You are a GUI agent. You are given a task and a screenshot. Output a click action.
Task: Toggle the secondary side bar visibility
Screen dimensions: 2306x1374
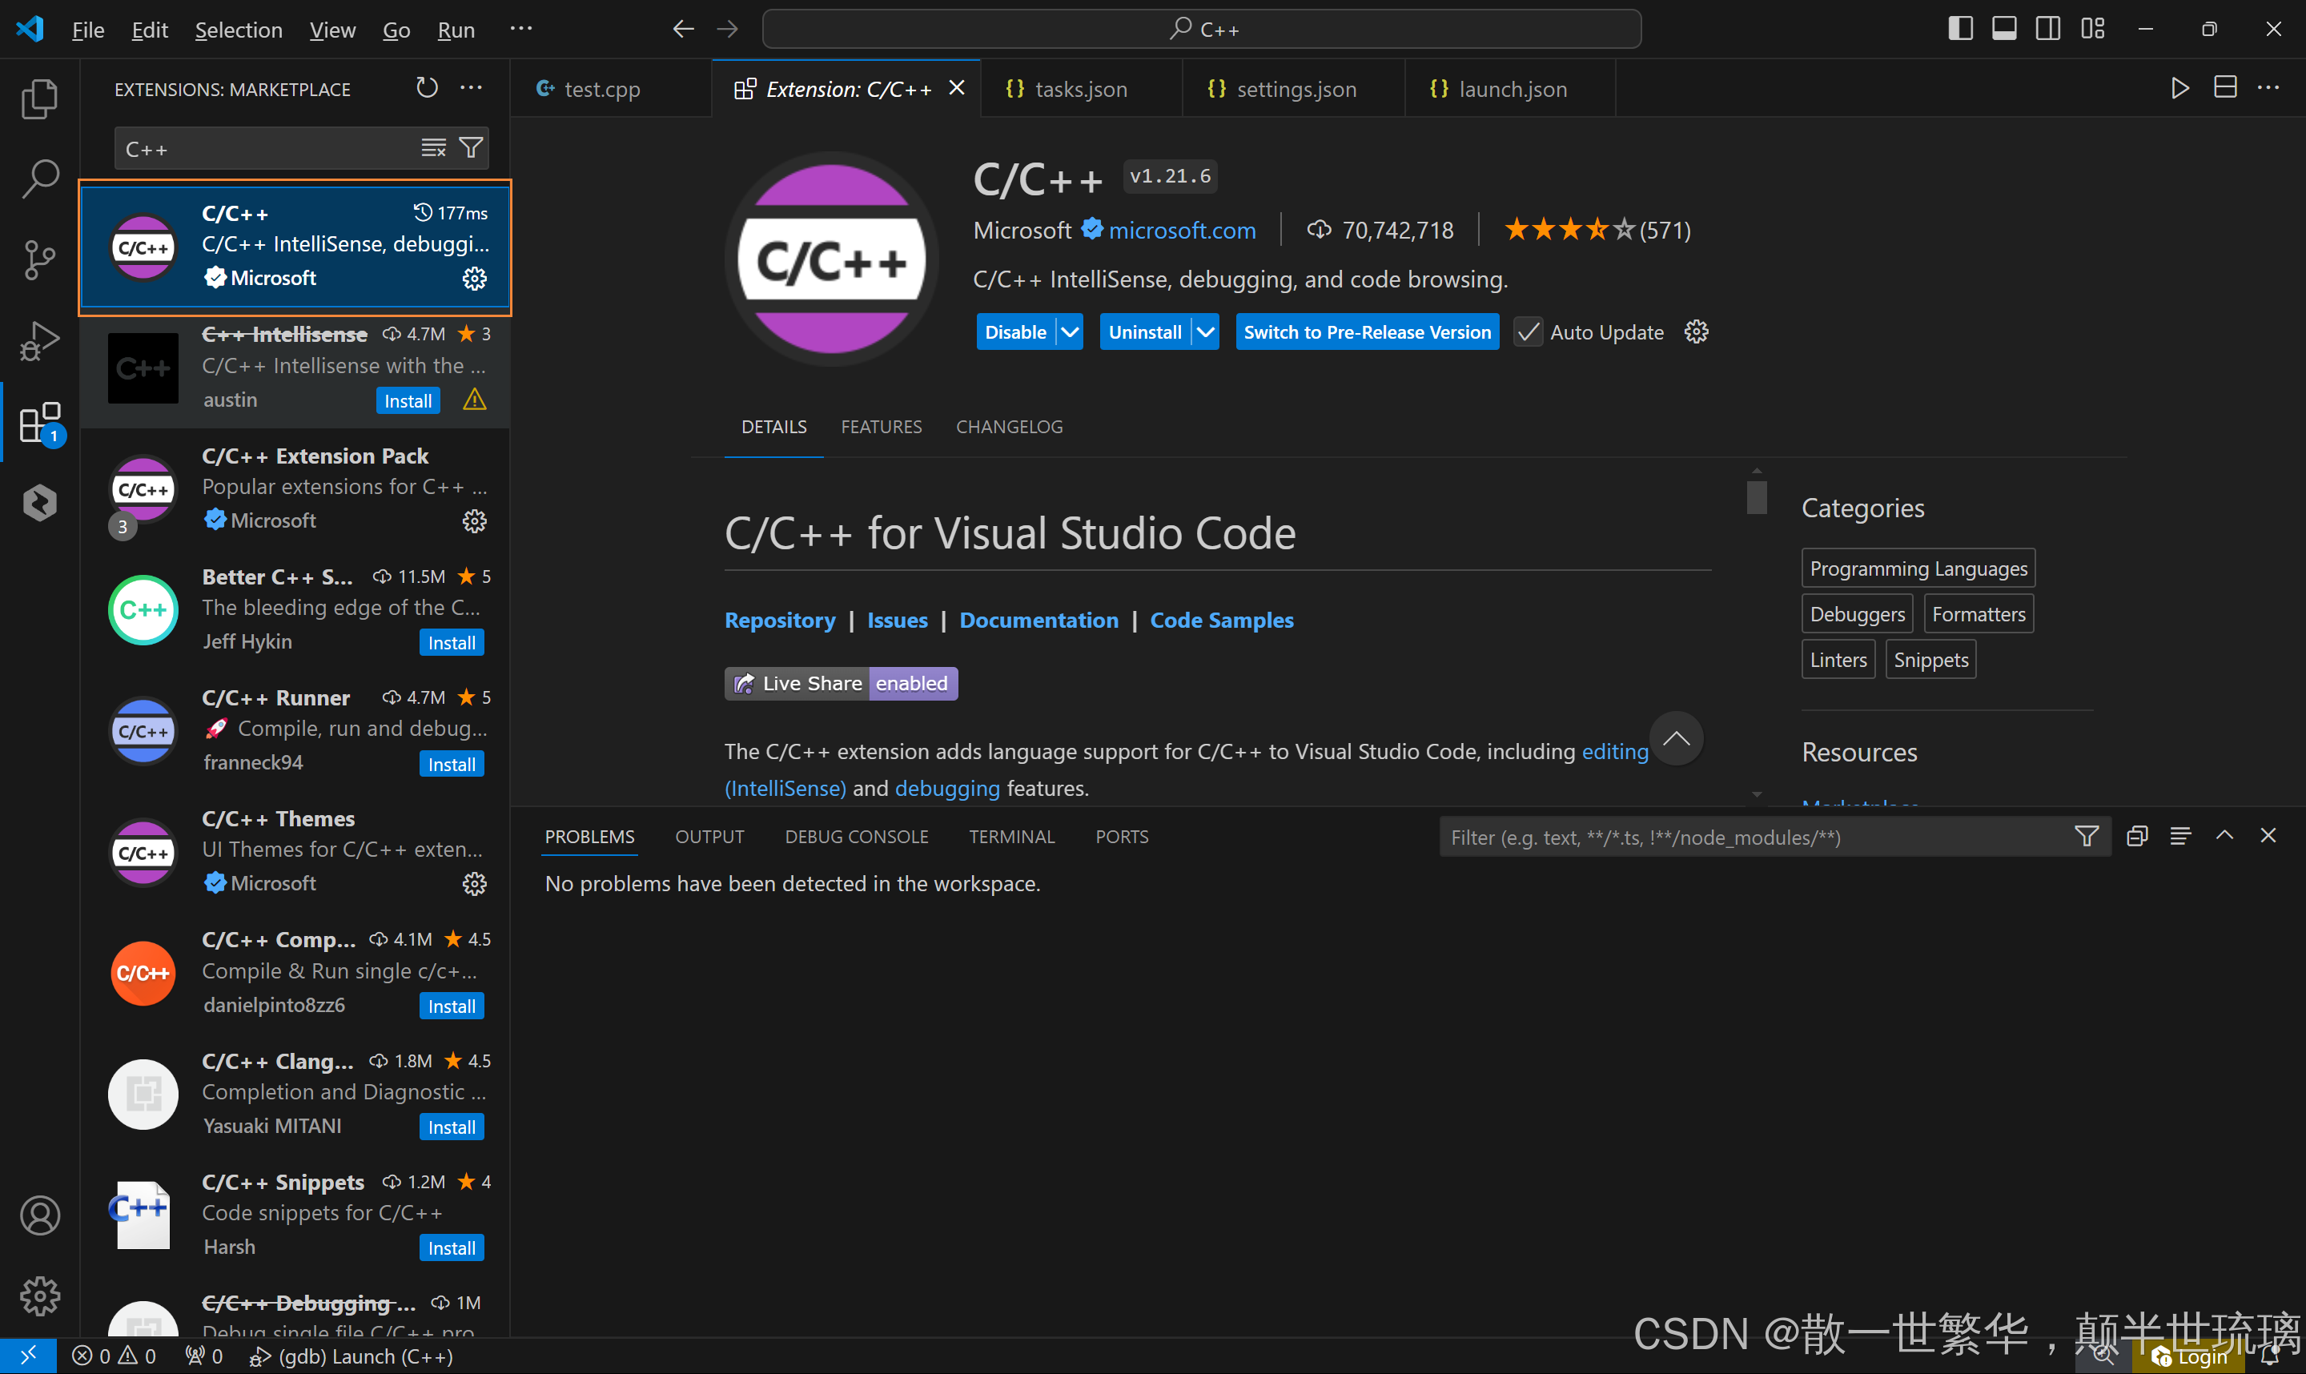coord(2049,29)
